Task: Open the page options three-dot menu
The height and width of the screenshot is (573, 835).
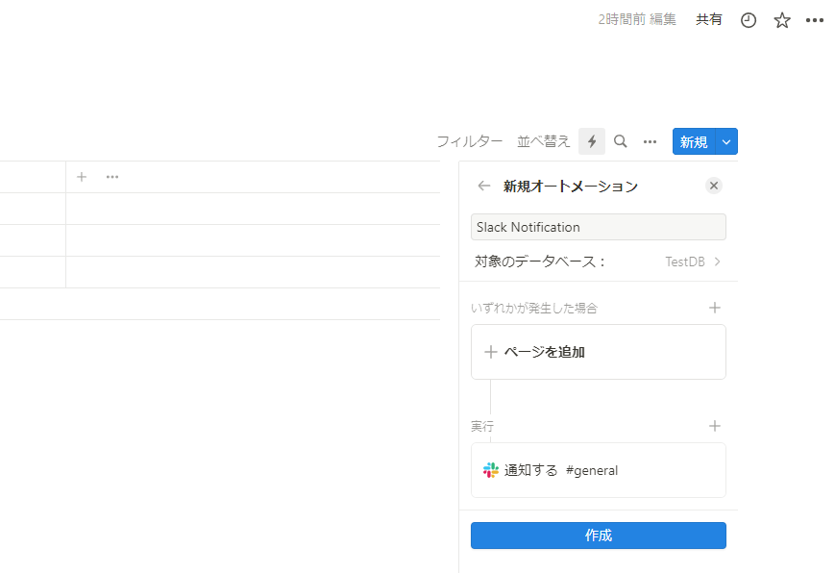Action: pyautogui.click(x=815, y=19)
